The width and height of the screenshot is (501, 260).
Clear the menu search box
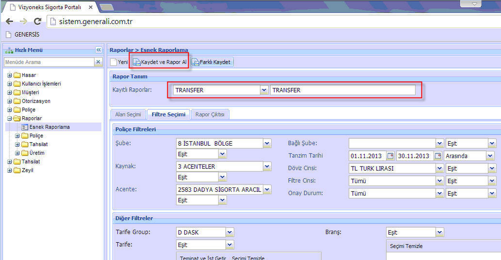(98, 62)
